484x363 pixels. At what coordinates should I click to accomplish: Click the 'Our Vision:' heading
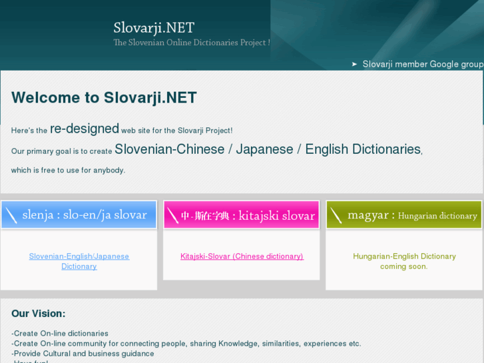[x=39, y=314]
